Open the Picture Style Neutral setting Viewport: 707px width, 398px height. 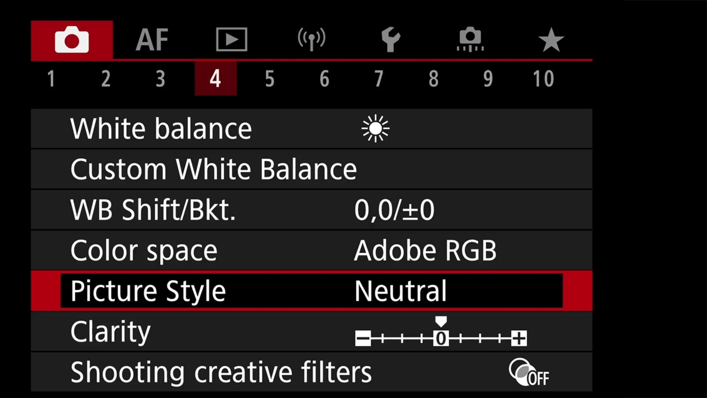click(400, 291)
